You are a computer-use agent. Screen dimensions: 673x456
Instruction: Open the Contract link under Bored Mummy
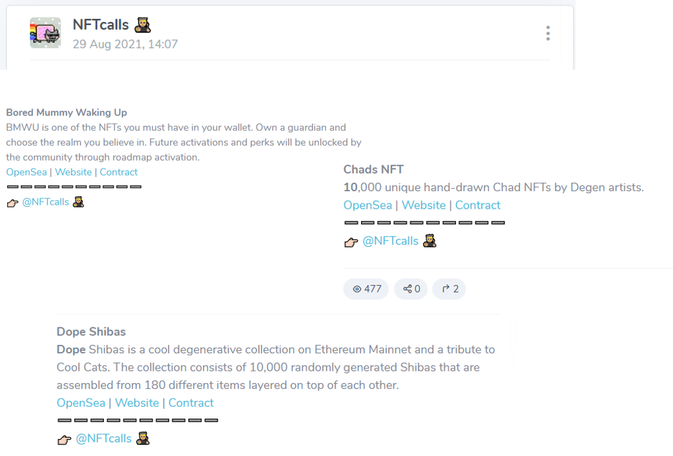click(x=118, y=172)
